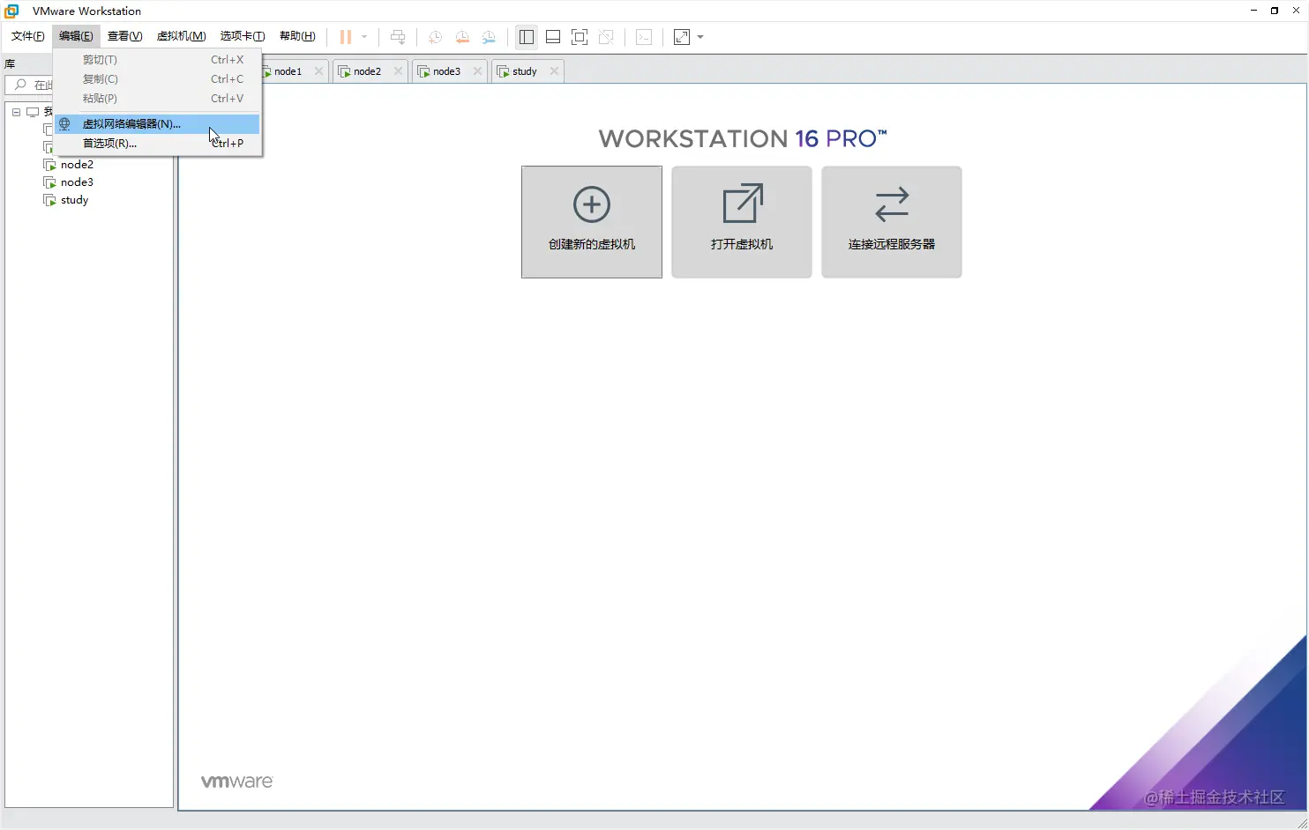Open the 文件(F) menu
Viewport: 1309px width, 830px height.
pos(28,36)
